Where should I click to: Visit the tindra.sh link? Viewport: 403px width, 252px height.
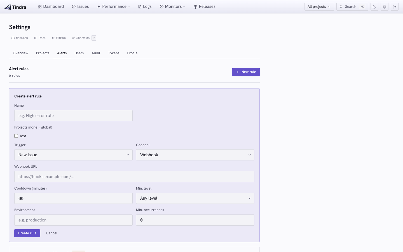(x=20, y=38)
